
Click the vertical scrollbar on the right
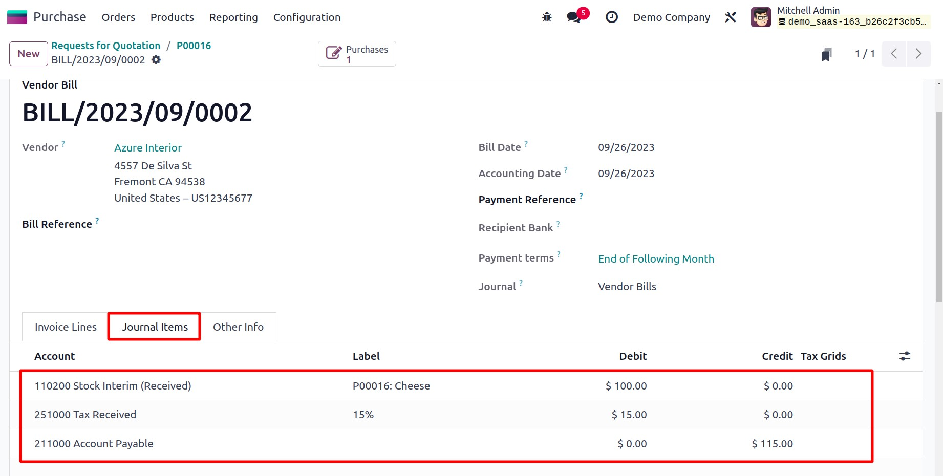point(938,205)
